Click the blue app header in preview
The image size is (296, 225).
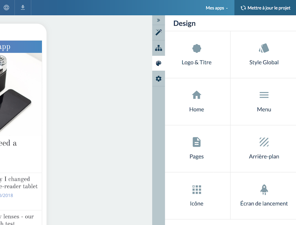coord(20,47)
